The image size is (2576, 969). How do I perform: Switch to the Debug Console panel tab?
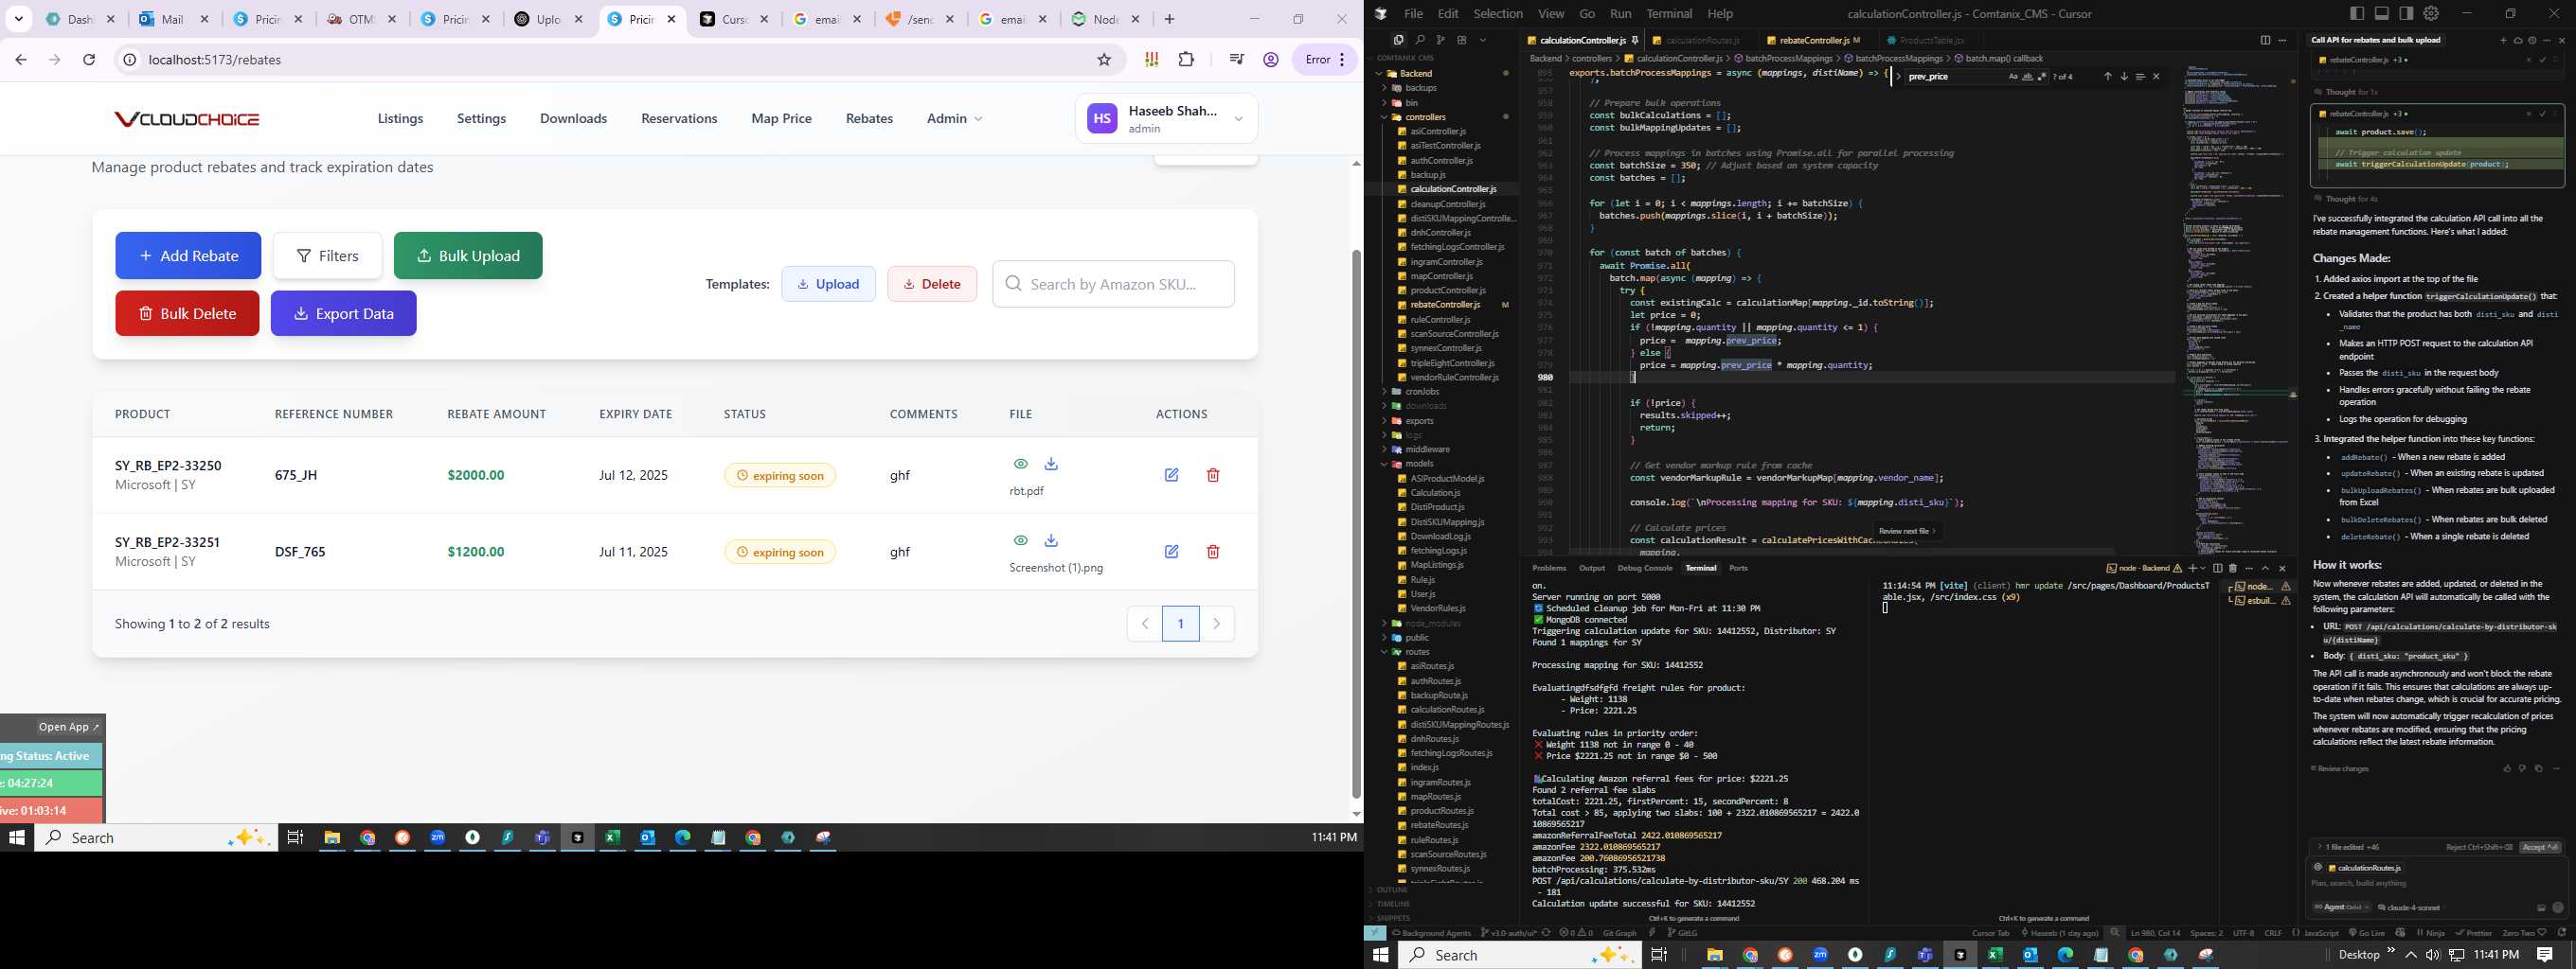pos(1645,568)
